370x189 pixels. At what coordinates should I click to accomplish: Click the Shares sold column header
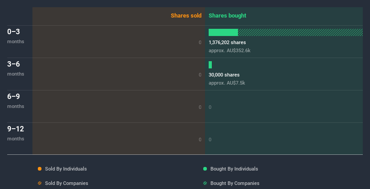(186, 16)
